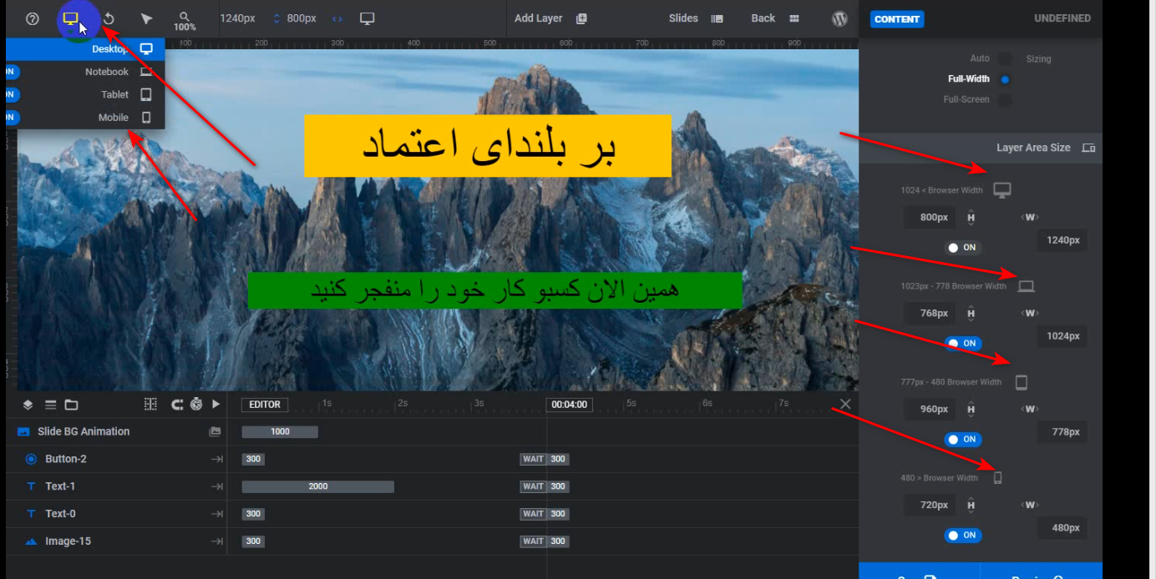Viewport: 1156px width, 579px height.
Task: Select the yellow headline text layer on canvas
Action: pos(488,146)
